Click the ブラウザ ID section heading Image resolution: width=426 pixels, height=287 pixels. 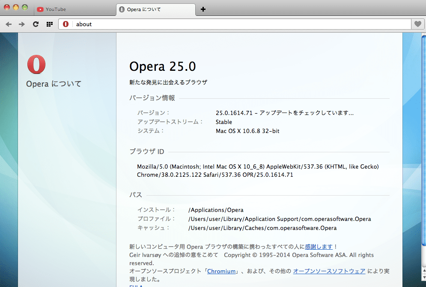point(147,152)
